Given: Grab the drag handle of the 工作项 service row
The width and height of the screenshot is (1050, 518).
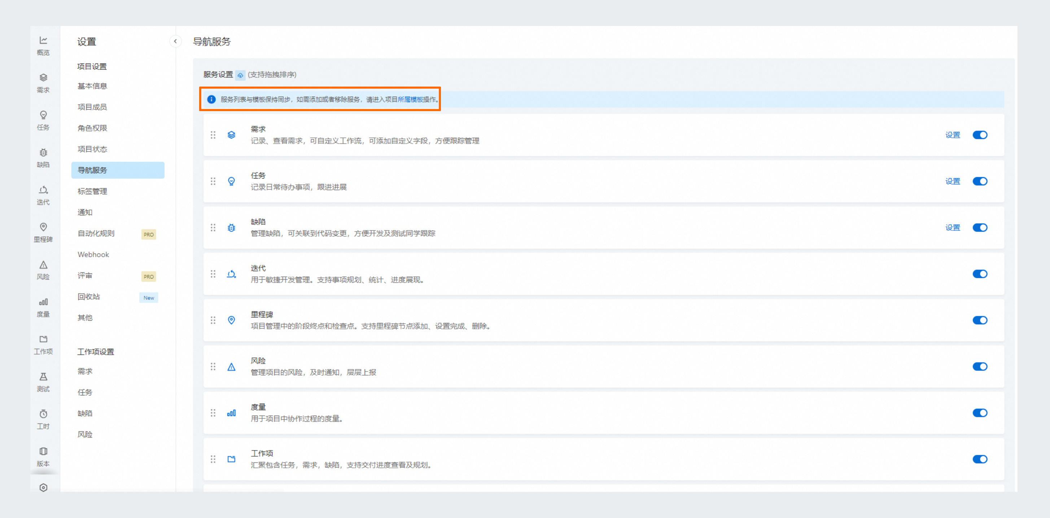Looking at the screenshot, I should pos(213,459).
